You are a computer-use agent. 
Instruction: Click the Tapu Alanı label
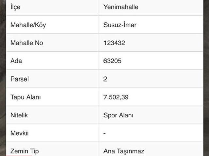tap(25, 97)
